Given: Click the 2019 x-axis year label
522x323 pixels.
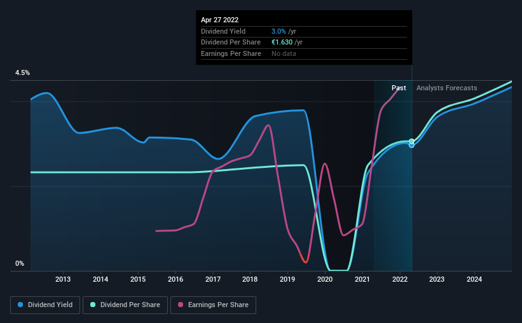Looking at the screenshot, I should pos(287,279).
